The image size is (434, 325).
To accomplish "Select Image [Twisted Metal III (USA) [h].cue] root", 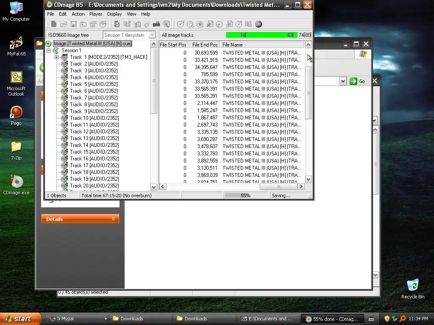I will click(x=92, y=44).
